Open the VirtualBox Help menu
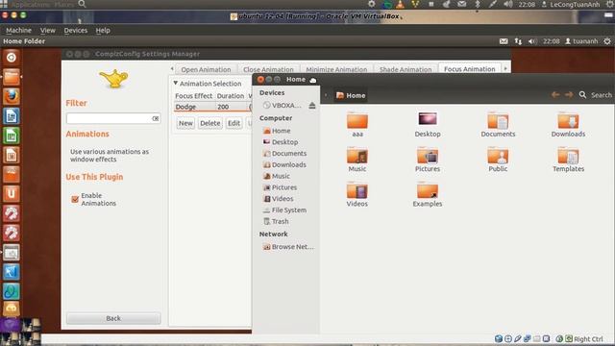Screen dimensions: 615x346 tap(103, 30)
